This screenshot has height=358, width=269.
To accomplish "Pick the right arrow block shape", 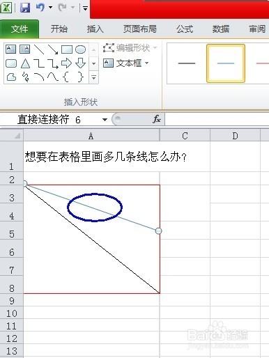I will coord(66,63).
